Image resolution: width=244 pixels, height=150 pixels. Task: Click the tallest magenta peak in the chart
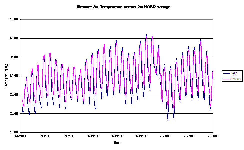point(146,37)
